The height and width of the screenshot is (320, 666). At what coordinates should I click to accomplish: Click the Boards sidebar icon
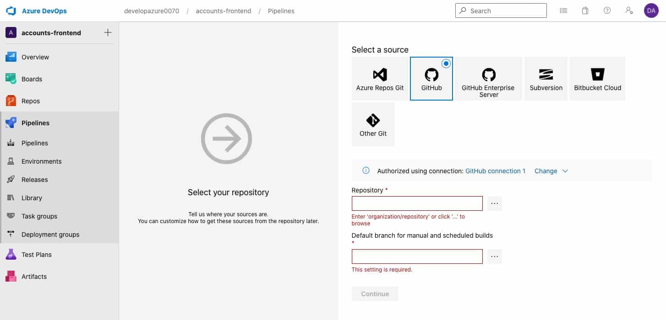click(11, 79)
